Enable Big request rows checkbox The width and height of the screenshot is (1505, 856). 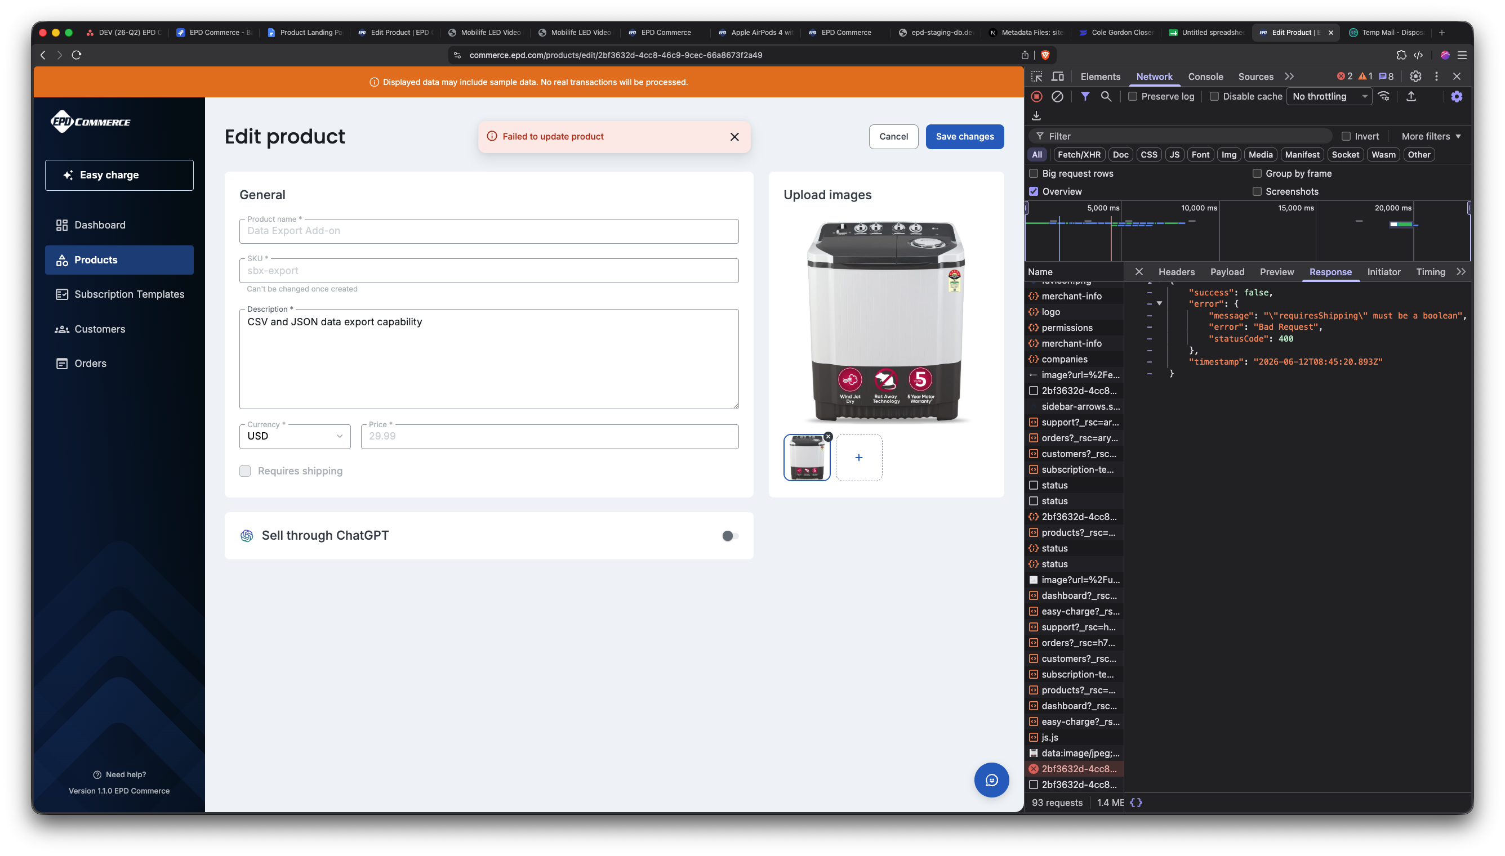pos(1034,173)
